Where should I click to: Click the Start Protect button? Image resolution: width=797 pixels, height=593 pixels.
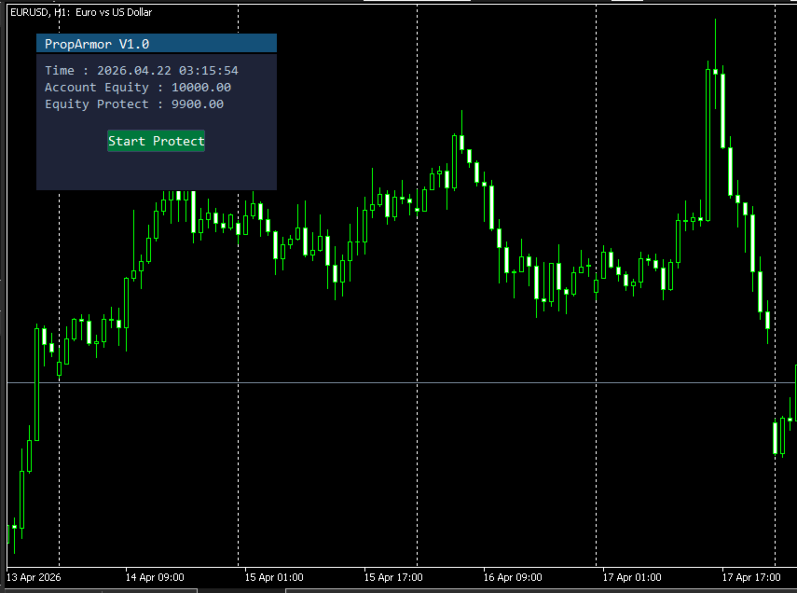pos(156,141)
